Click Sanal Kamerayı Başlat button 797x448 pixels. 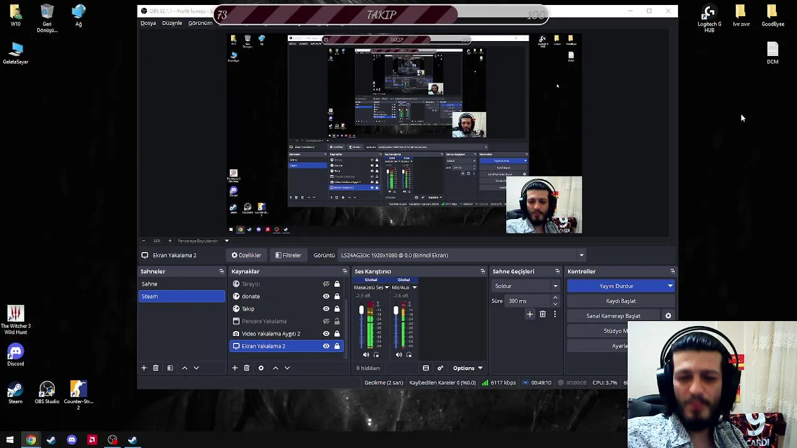(x=613, y=316)
